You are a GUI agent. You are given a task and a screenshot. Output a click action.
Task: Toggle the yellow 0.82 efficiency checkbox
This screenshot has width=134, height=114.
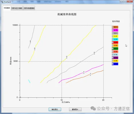(113, 36)
